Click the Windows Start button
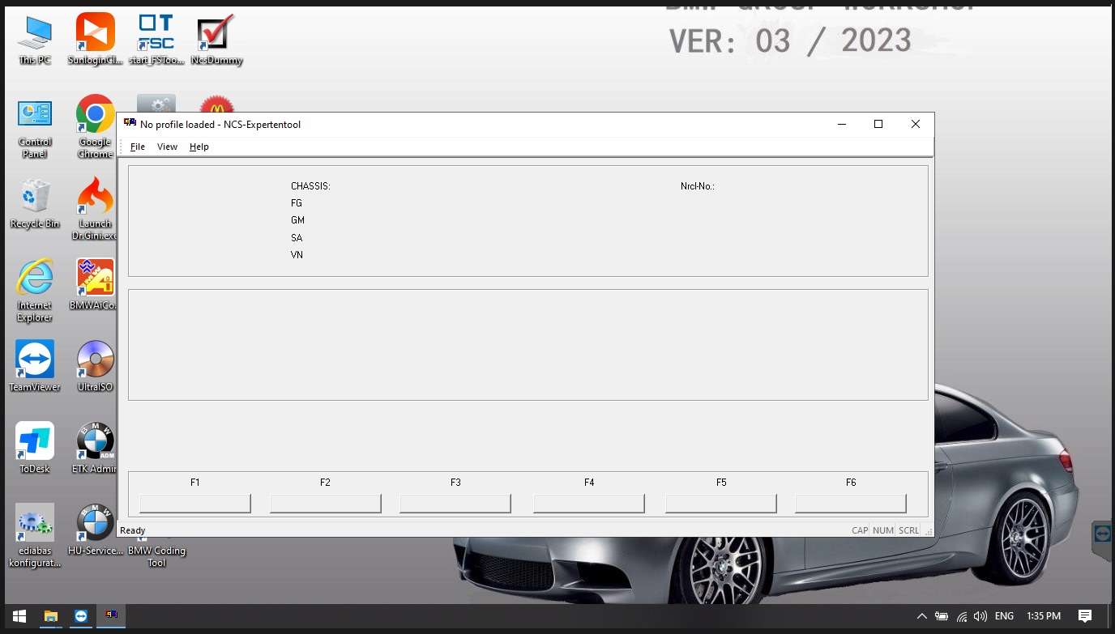 [x=19, y=616]
